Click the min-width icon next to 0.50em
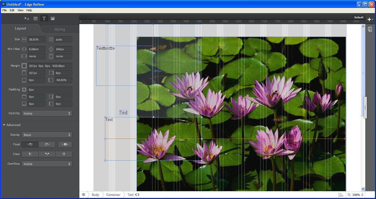The image size is (376, 199). pos(24,49)
